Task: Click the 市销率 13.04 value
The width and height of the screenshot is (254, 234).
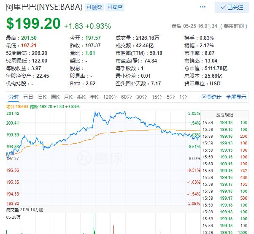Action: (x=211, y=61)
